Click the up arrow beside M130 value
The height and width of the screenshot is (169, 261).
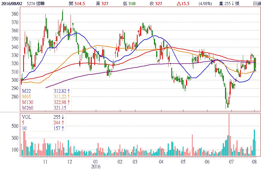pos(69,102)
